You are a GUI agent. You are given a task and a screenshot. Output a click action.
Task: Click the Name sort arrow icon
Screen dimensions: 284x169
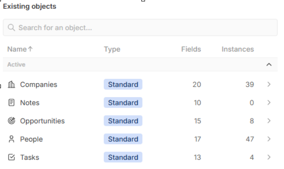coord(30,49)
